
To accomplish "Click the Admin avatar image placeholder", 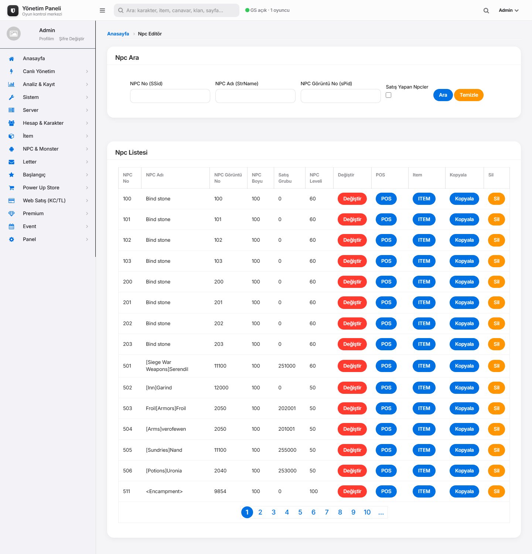I will [14, 34].
